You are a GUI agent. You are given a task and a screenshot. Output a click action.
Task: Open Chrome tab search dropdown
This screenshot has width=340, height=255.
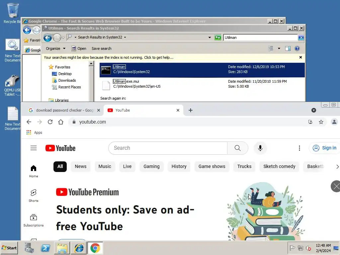tap(313, 110)
